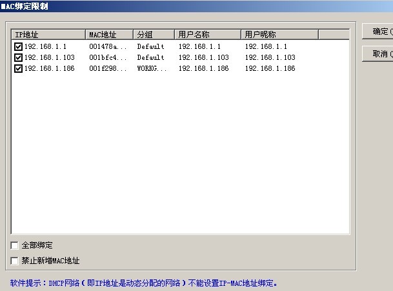
Task: Uncheck the 192.168.1.1 row checkbox
Action: tap(18, 46)
